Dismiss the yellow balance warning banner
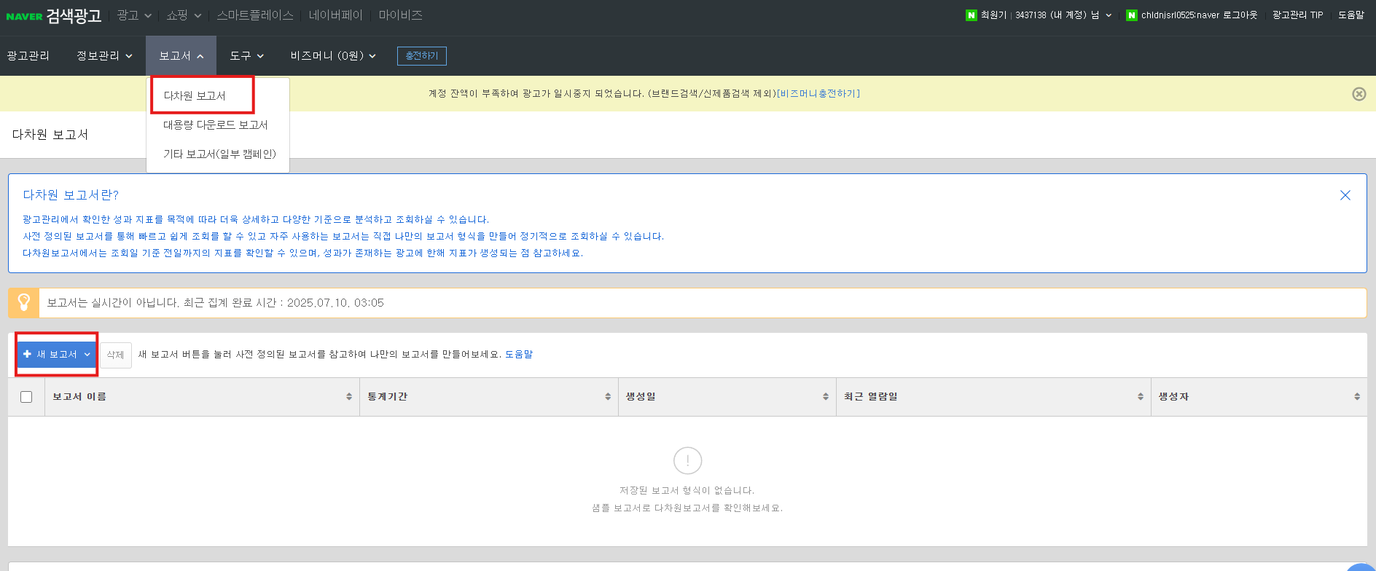 1359,94
